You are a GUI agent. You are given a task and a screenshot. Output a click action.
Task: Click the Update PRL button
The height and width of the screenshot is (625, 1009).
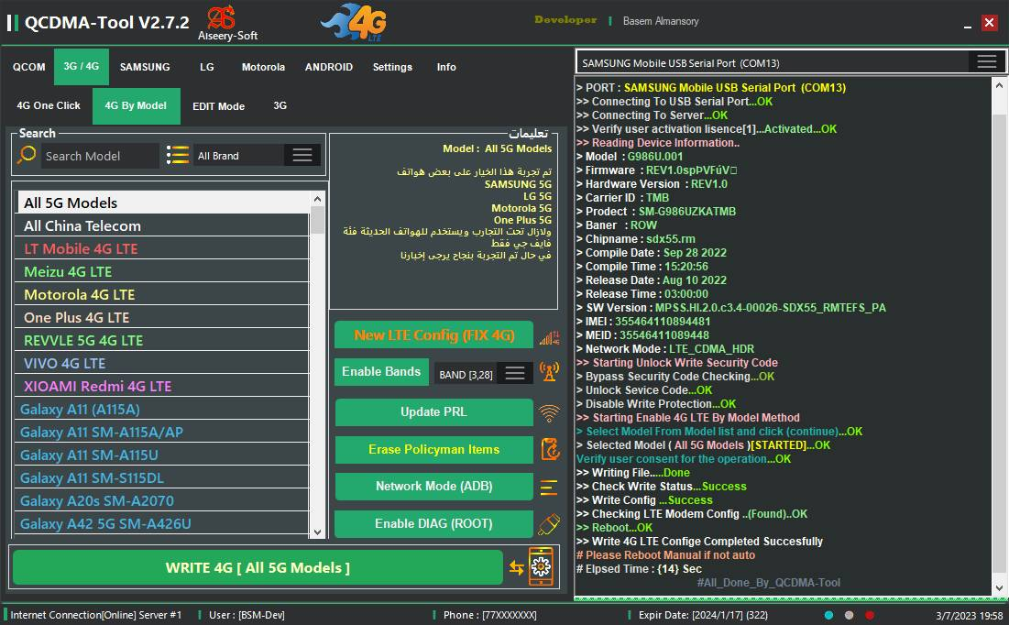tap(433, 412)
